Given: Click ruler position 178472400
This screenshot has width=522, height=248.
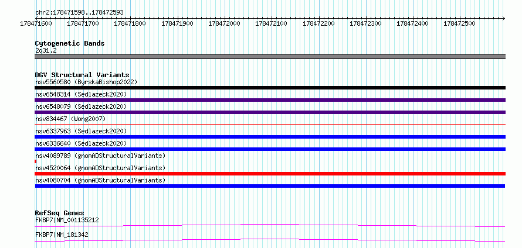Looking at the screenshot, I should tap(413, 23).
